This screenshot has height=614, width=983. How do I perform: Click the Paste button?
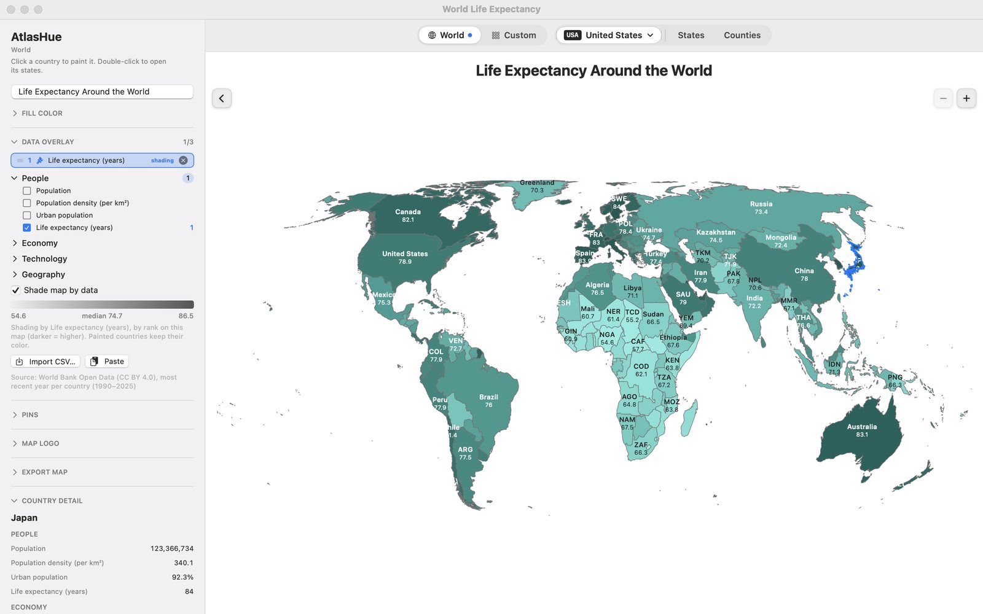107,362
